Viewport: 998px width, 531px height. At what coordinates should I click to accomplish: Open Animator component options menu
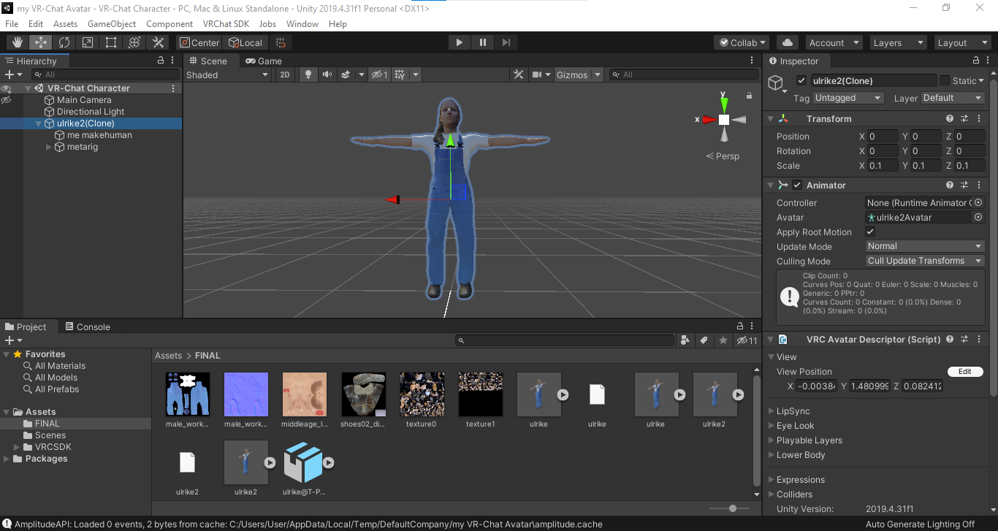point(979,185)
